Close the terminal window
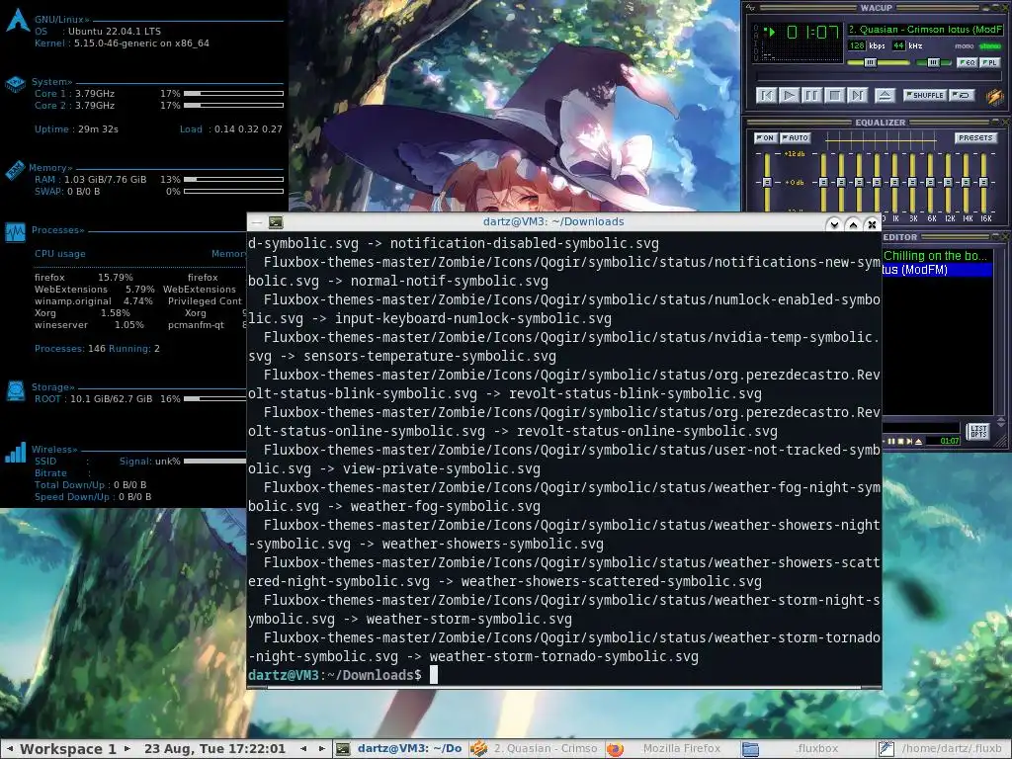This screenshot has width=1012, height=759. [872, 224]
